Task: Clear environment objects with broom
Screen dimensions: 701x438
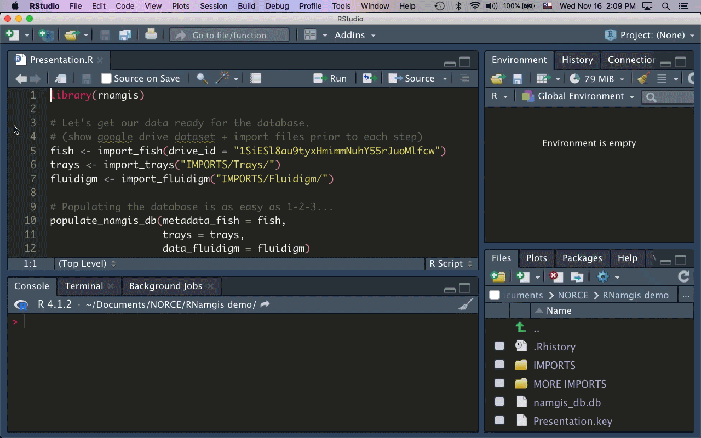Action: tap(643, 79)
